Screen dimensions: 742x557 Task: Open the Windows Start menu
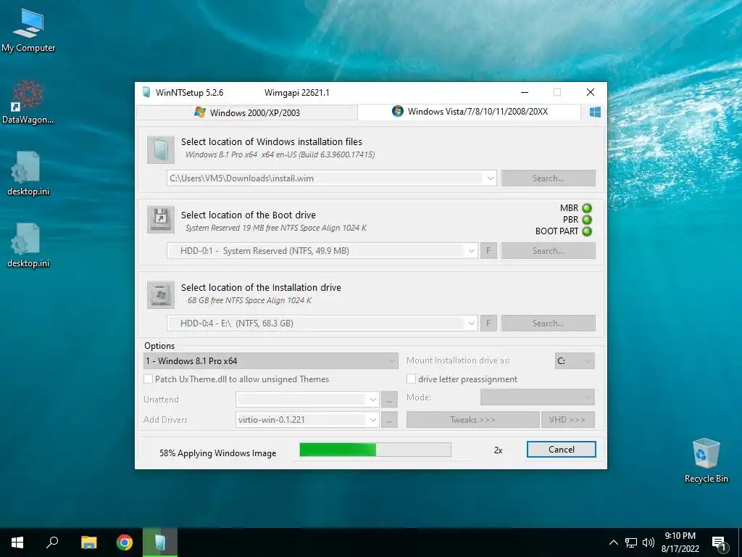(17, 542)
